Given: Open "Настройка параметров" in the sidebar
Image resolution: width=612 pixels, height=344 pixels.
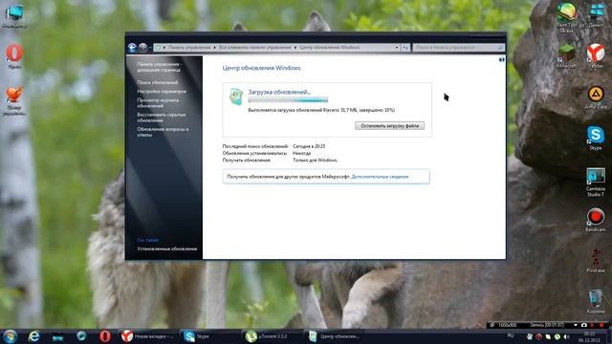Looking at the screenshot, I should 162,92.
